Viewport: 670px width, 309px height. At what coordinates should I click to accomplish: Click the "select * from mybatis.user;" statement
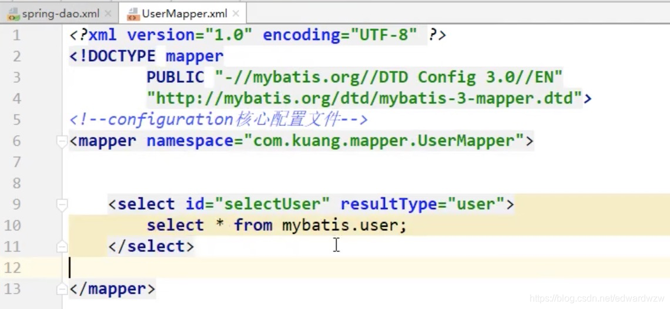(x=276, y=225)
